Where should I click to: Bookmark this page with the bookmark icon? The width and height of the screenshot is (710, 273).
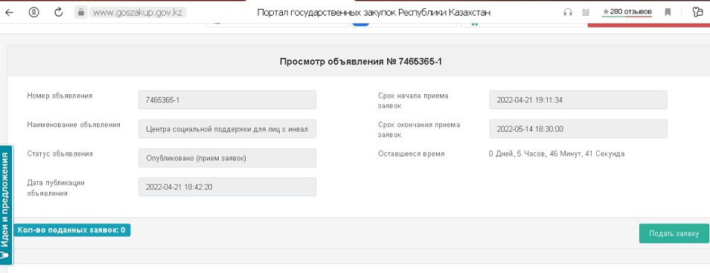click(x=668, y=13)
